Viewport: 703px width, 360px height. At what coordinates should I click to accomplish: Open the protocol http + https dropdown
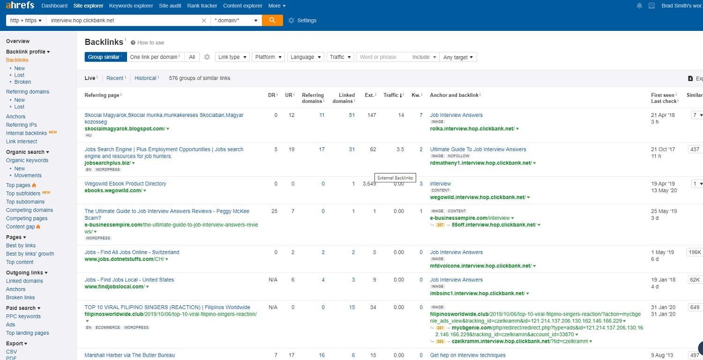tap(26, 21)
